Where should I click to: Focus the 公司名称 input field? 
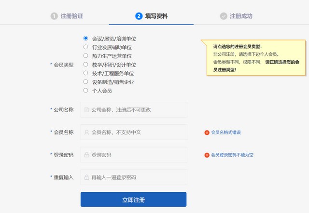click(138, 110)
